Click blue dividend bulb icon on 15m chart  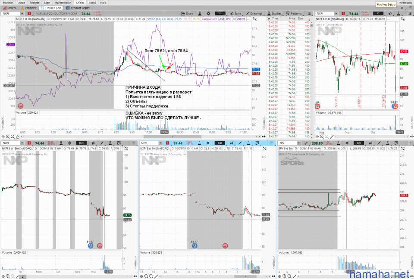[x=90, y=246]
